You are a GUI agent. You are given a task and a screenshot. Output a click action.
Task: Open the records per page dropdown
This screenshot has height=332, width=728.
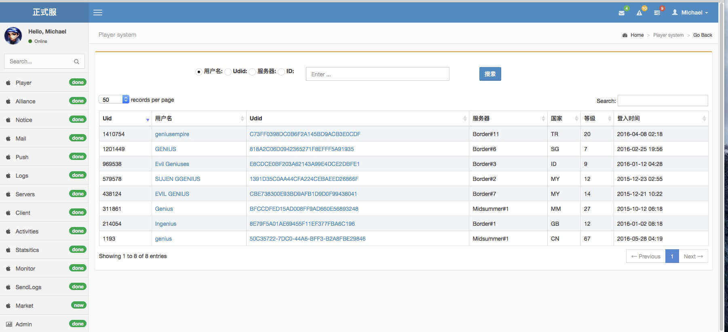pos(114,99)
